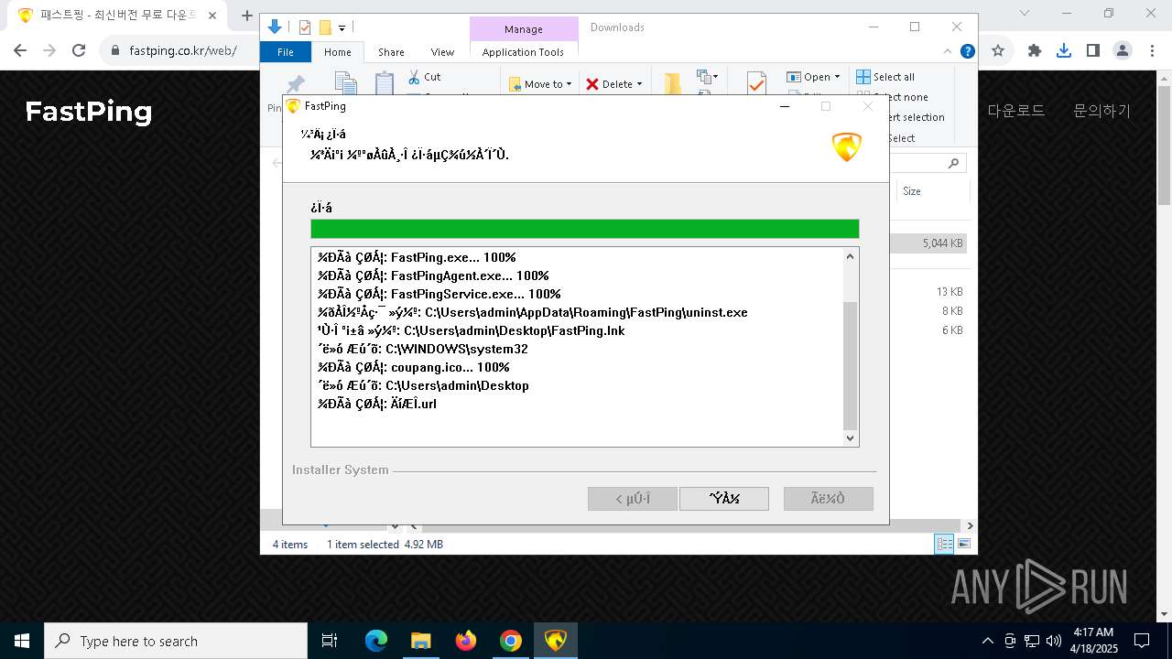Viewport: 1172px width, 659px height.
Task: Open the Move to dropdown
Action: pyautogui.click(x=540, y=84)
